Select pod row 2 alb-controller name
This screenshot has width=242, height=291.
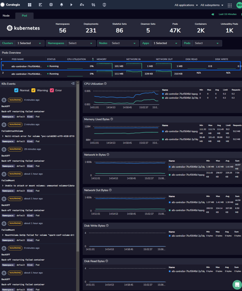tap(26, 74)
